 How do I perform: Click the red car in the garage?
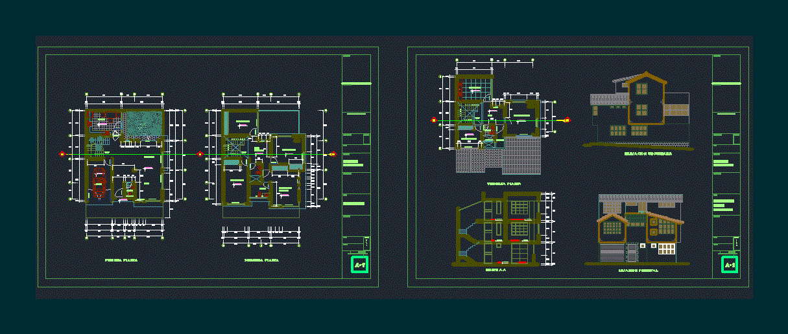click(x=99, y=183)
